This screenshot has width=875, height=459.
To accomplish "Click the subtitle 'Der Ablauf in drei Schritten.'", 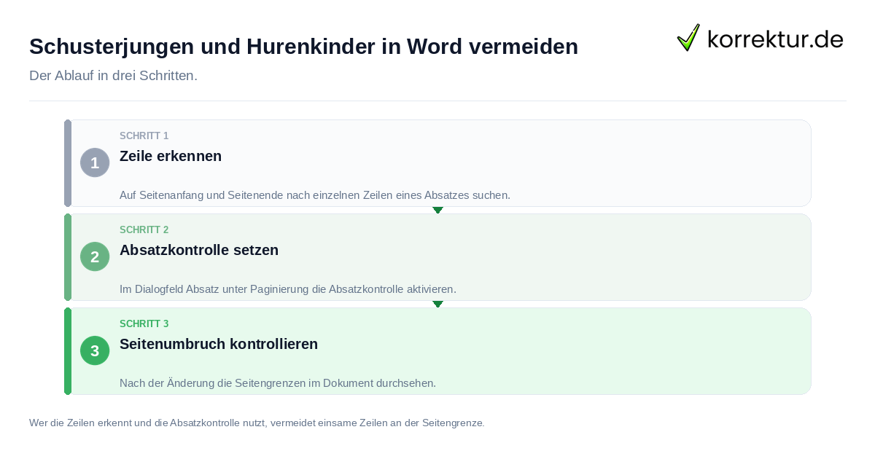I will [x=113, y=76].
